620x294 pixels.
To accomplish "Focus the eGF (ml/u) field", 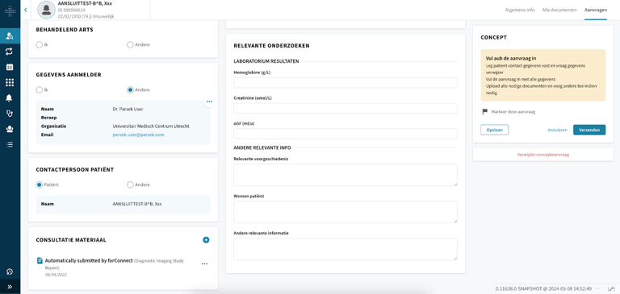I will coord(346,134).
